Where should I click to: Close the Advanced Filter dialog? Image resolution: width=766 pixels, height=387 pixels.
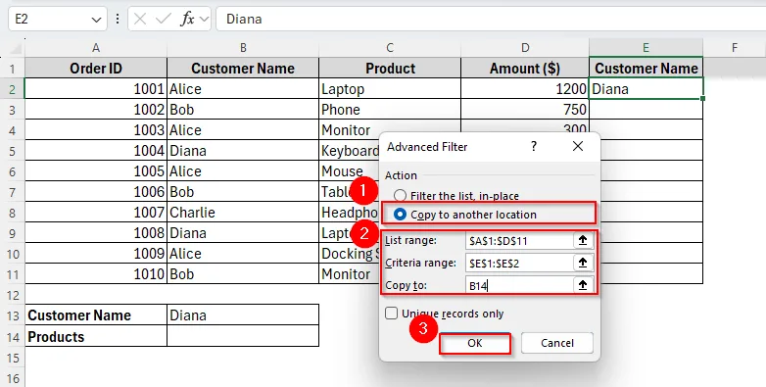point(578,146)
